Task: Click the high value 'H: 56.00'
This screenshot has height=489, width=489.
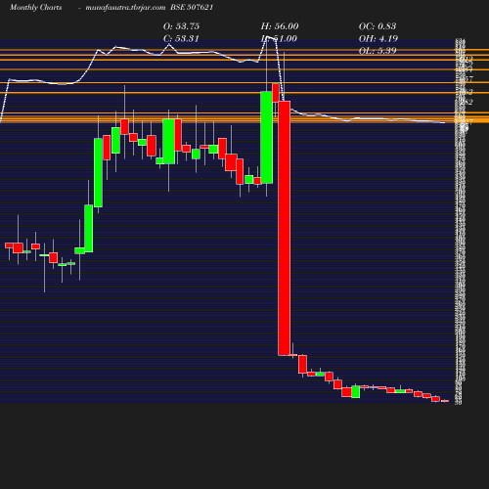Action: pos(280,26)
